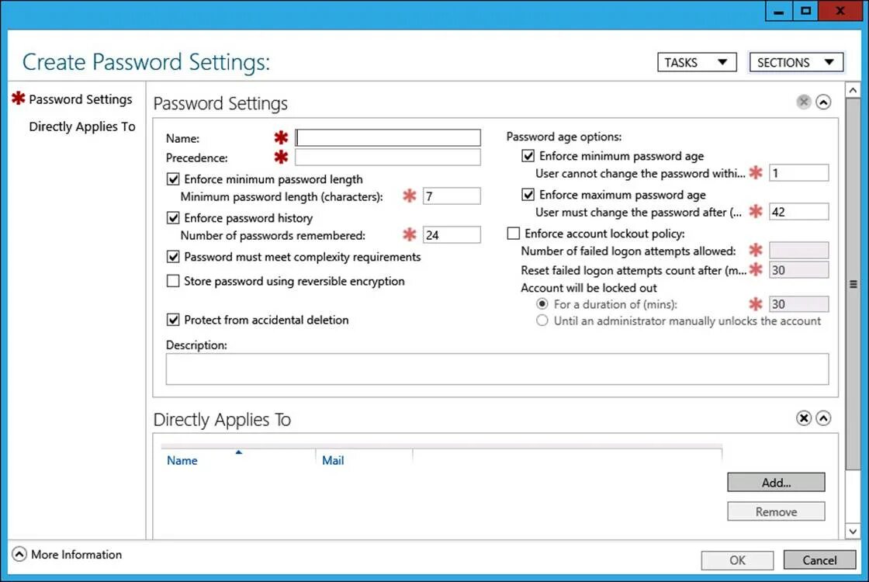Edit the minimum password age value 1
869x582 pixels.
pyautogui.click(x=798, y=173)
